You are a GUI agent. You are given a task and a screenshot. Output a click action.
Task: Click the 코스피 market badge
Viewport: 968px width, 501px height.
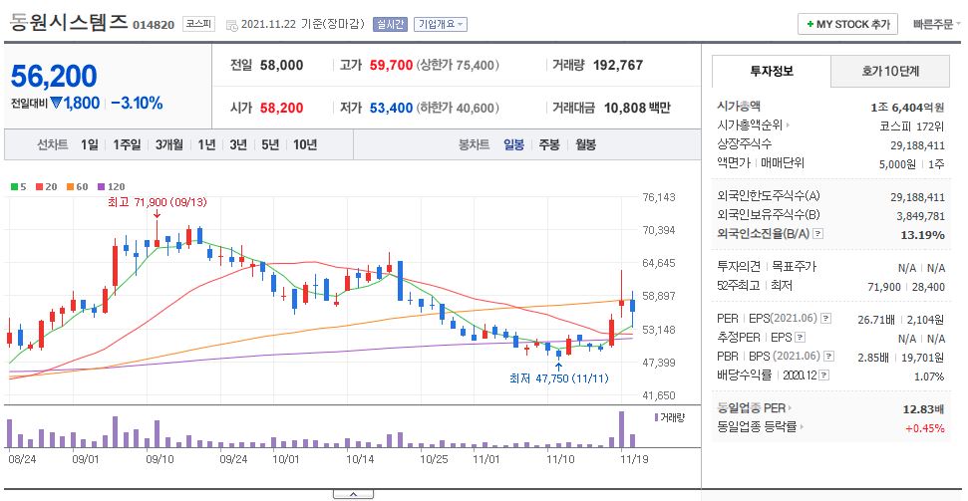tap(198, 24)
